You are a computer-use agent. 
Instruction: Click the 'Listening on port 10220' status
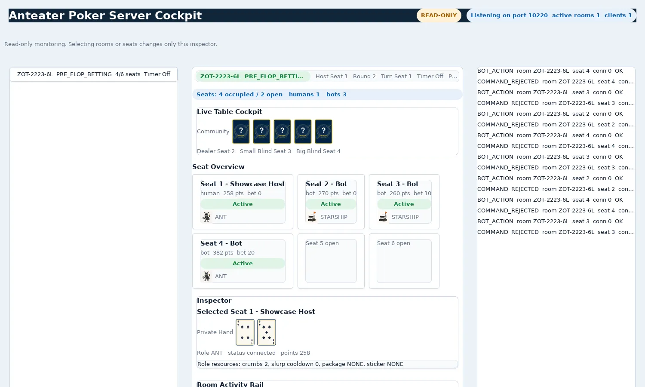pyautogui.click(x=509, y=15)
